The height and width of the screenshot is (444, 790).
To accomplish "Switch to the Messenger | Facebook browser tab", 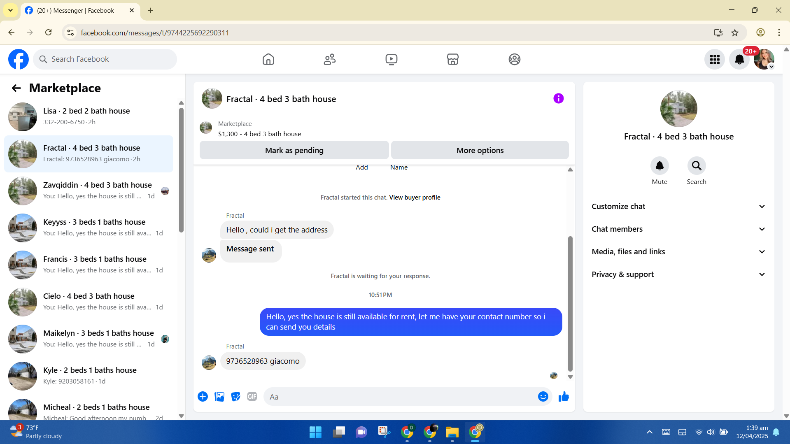I will (80, 11).
